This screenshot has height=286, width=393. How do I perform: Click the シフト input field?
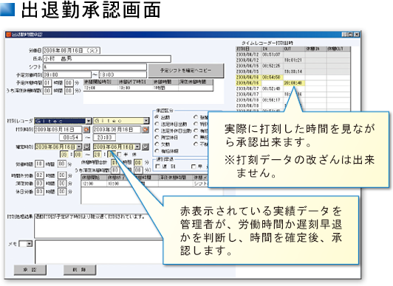click(95, 67)
